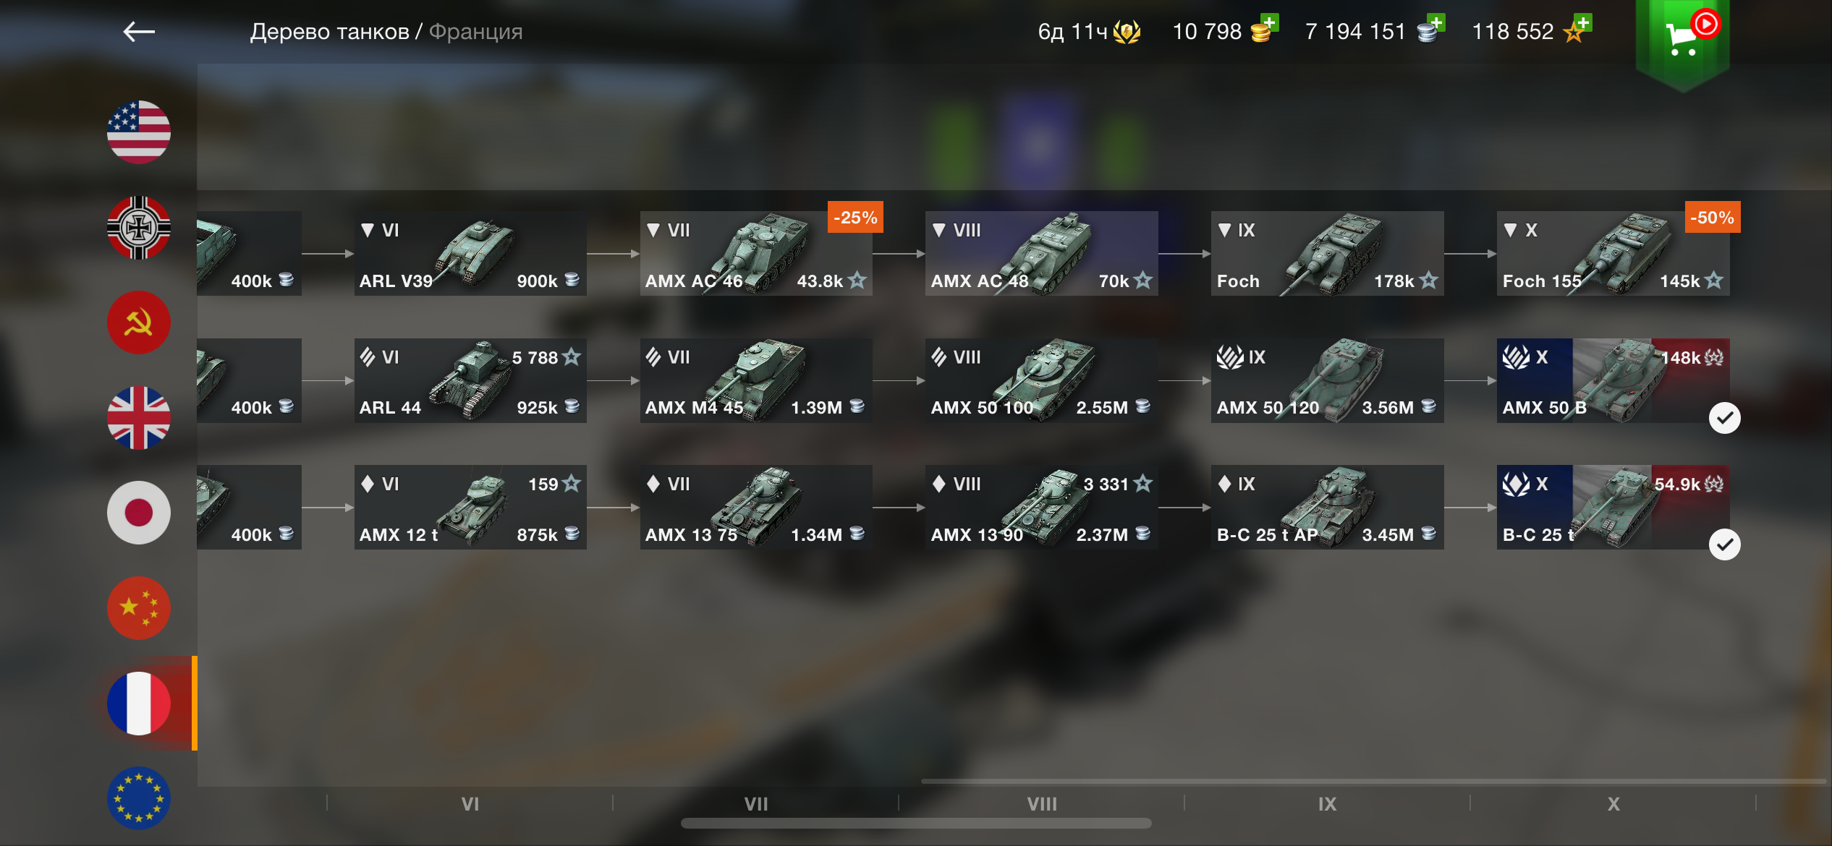The width and height of the screenshot is (1832, 846).
Task: Select the Japan flag nation icon
Action: pos(138,513)
